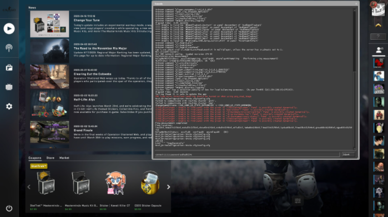The height and width of the screenshot is (217, 388).
Task: Click the CS:GO logo at top left
Action: tap(9, 9)
